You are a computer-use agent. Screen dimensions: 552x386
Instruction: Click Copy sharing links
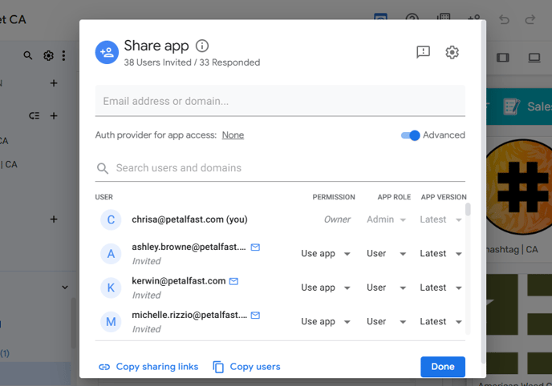(x=148, y=367)
